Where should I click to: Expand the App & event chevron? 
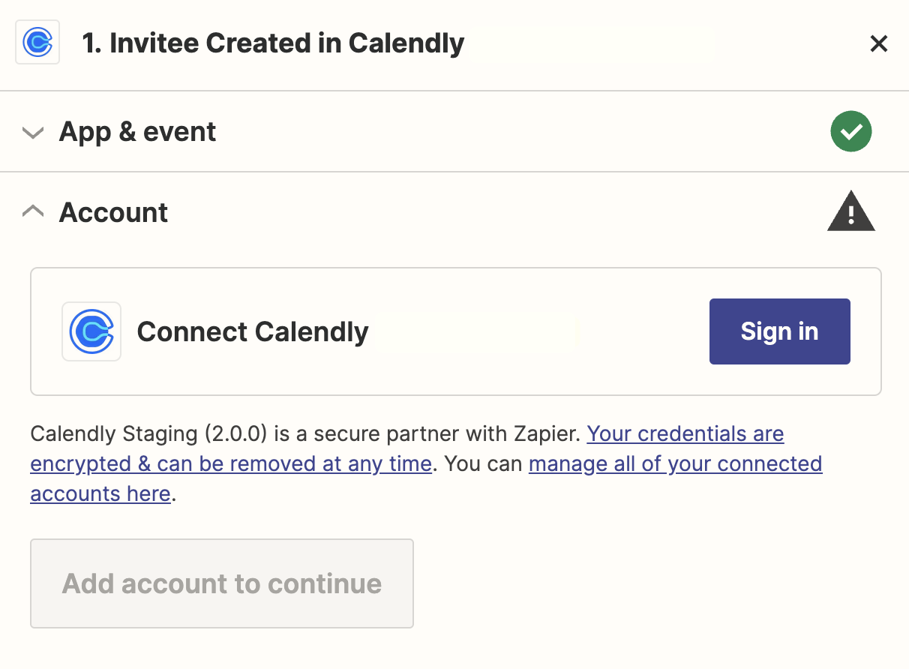pyautogui.click(x=33, y=133)
